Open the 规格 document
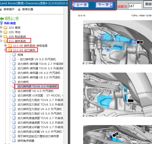 pos(20,55)
